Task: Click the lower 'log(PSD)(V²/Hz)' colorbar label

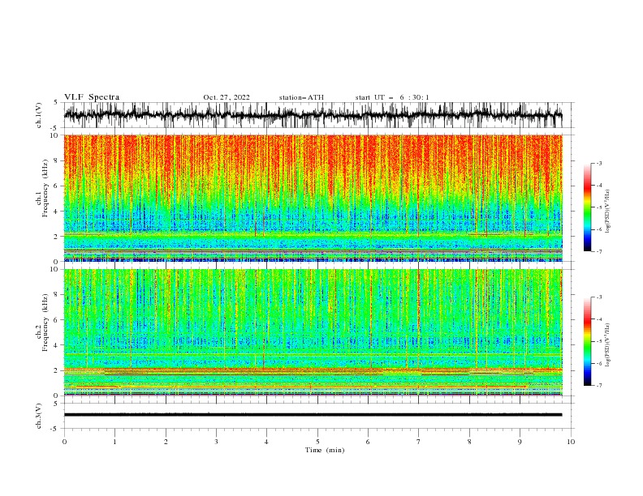Action: click(x=607, y=345)
